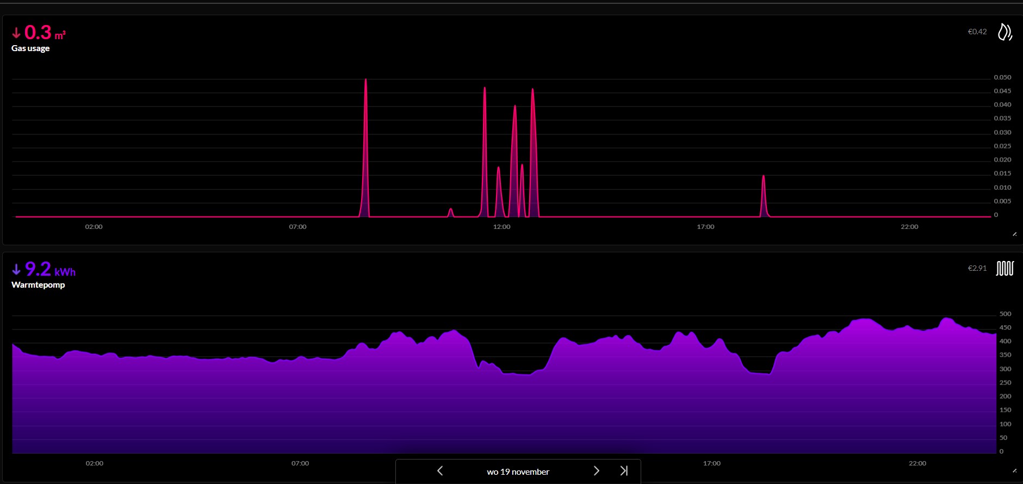
Task: Click the purple down arrow beside 9.2 kWh
Action: click(16, 269)
